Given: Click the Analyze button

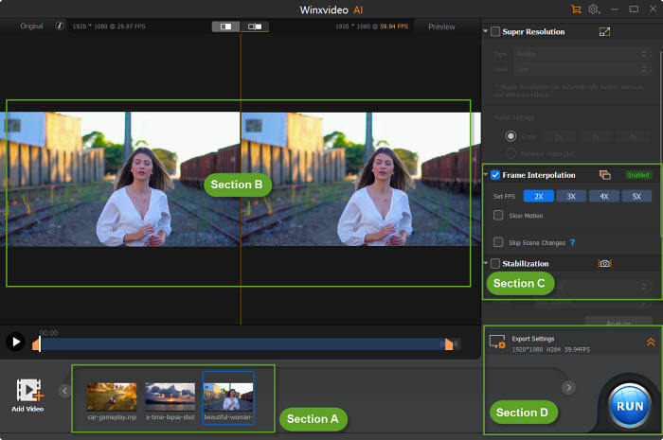Looking at the screenshot, I should 618,322.
